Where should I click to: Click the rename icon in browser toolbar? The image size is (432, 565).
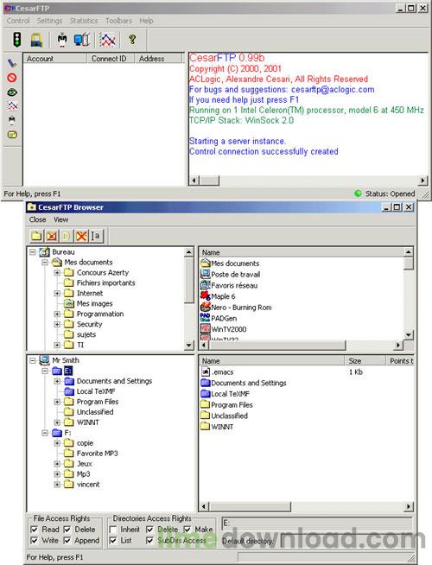coord(96,236)
